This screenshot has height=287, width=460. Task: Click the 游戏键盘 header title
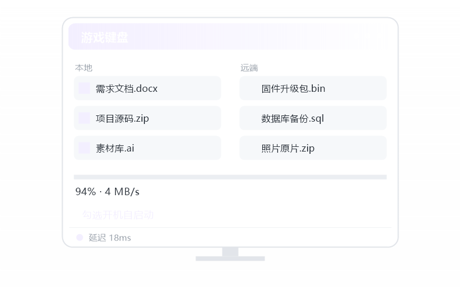[105, 37]
